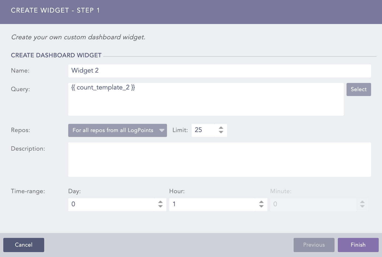Click the Hour time-range field
382x257 pixels.
pos(212,204)
